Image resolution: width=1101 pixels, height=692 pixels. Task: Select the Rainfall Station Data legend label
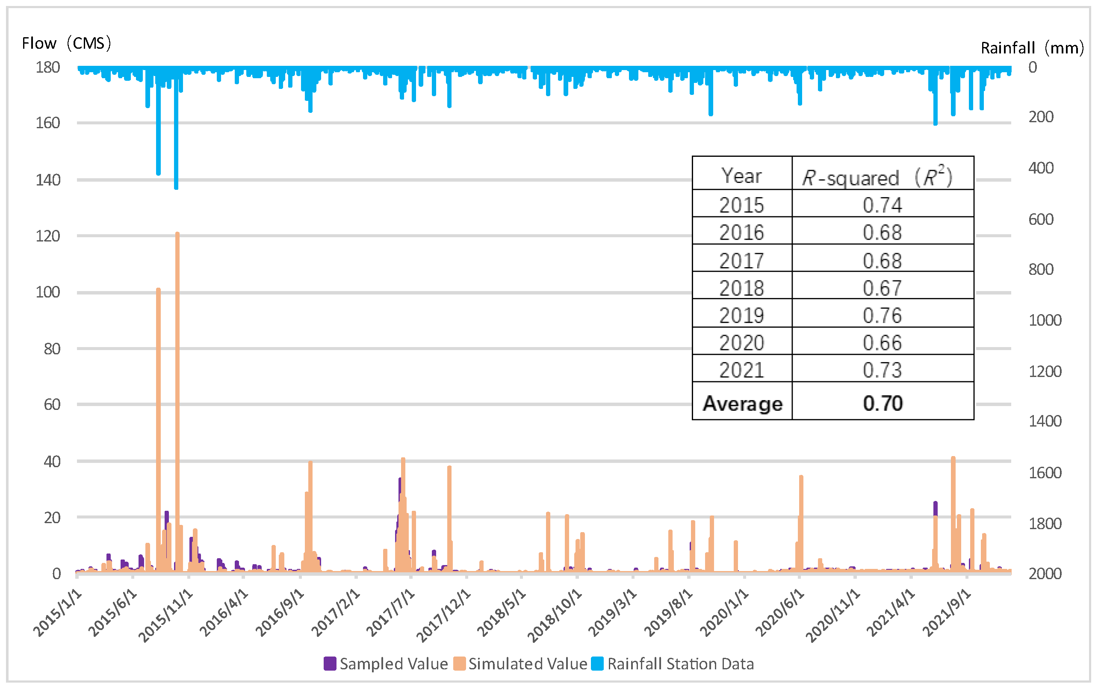pos(680,664)
